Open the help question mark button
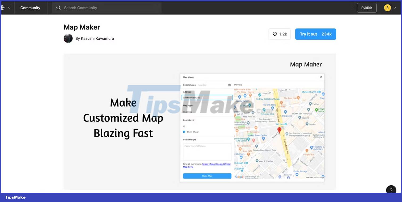This screenshot has height=202, width=402. [391, 190]
